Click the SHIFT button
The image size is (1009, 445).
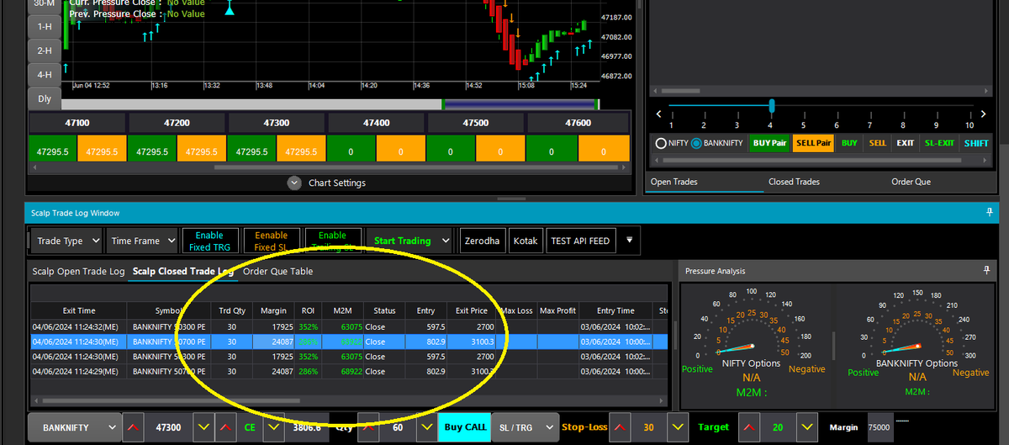point(976,143)
